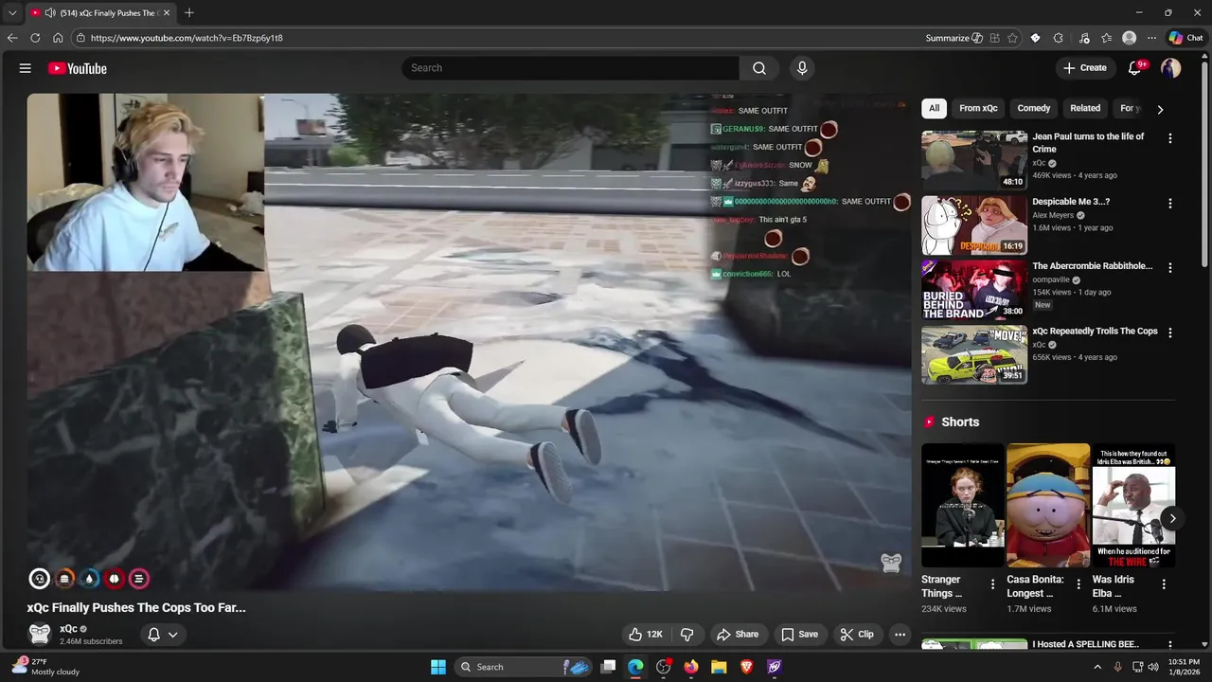Open Windows Start menu
This screenshot has height=682, width=1212.
[x=438, y=667]
